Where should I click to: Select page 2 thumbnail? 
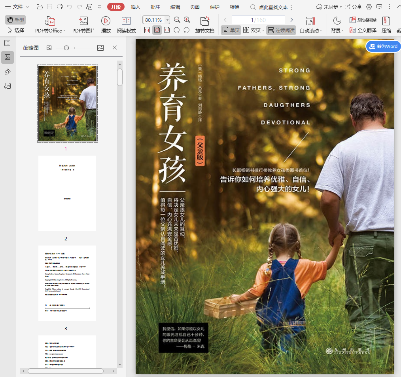(x=67, y=193)
